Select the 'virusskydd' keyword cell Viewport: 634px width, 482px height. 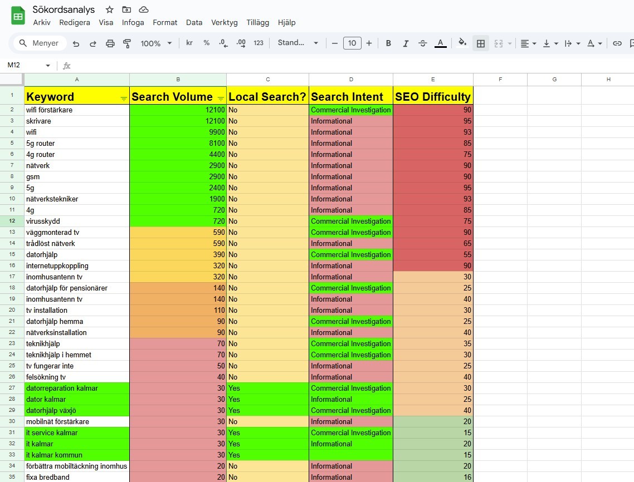(x=77, y=221)
